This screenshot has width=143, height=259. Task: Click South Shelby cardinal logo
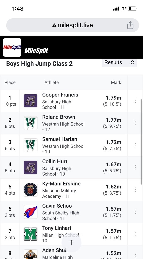(x=30, y=212)
